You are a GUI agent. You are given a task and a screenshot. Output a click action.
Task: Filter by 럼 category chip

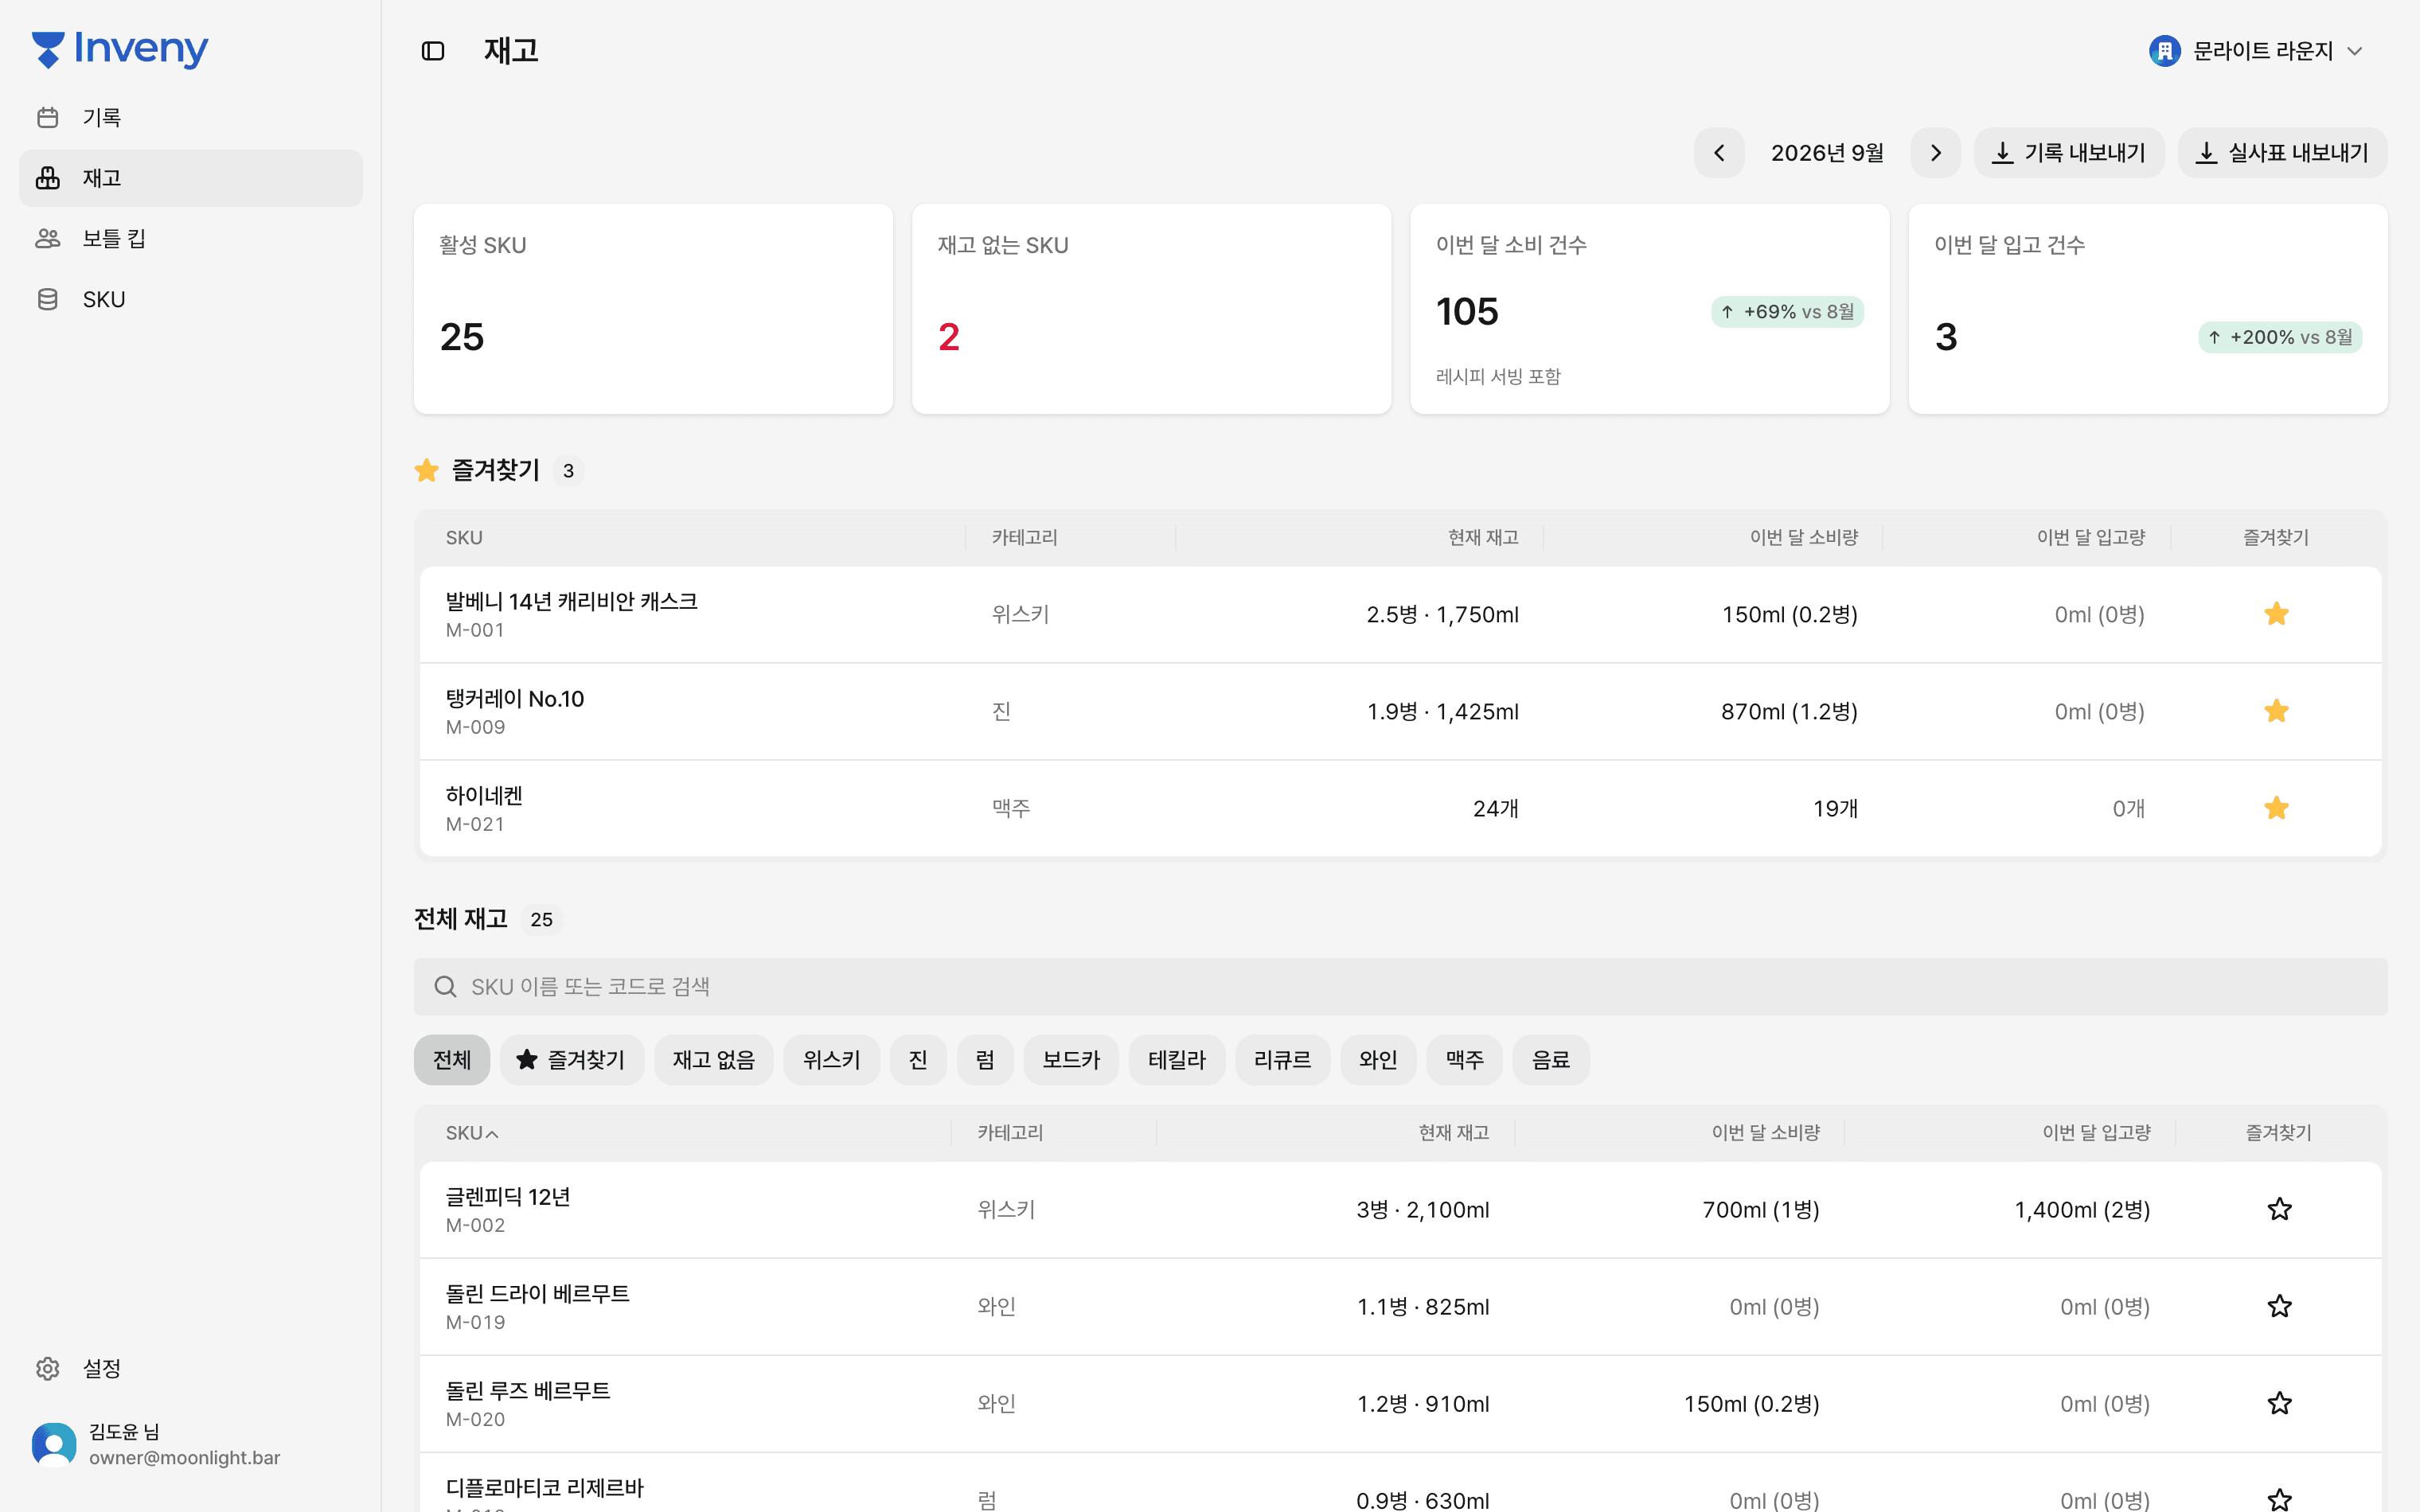coord(985,1060)
